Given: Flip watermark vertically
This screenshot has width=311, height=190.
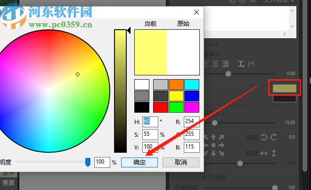Looking at the screenshot, I should pyautogui.click(x=274, y=153).
